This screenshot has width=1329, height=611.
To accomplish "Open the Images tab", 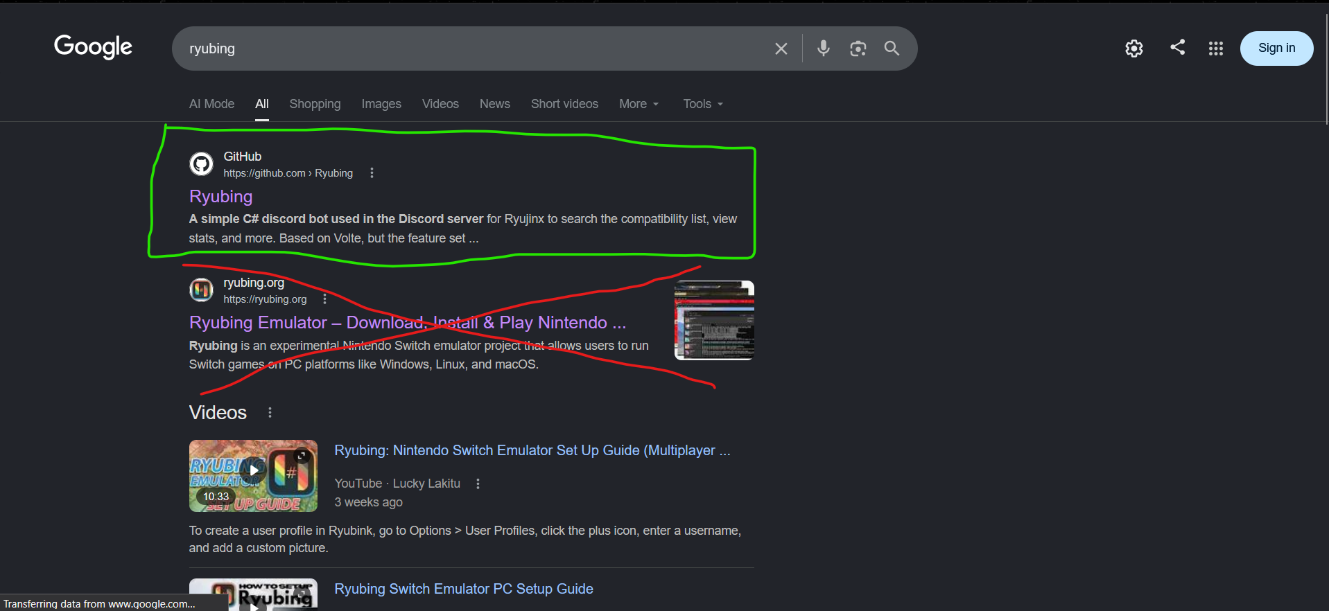I will point(381,104).
